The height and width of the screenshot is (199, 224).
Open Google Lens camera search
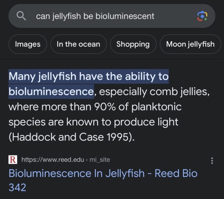(x=202, y=16)
